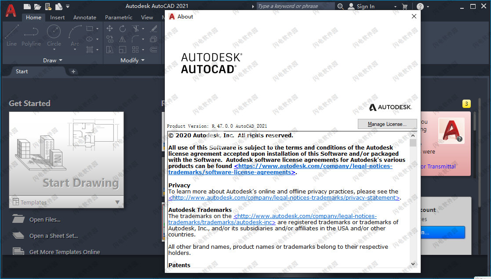The image size is (491, 279).
Task: Open the software-license-agreements link
Action: [x=280, y=169]
